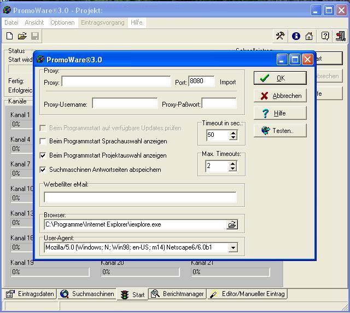Minimize the PromoWare settings dialog
The image size is (350, 313).
click(282, 60)
